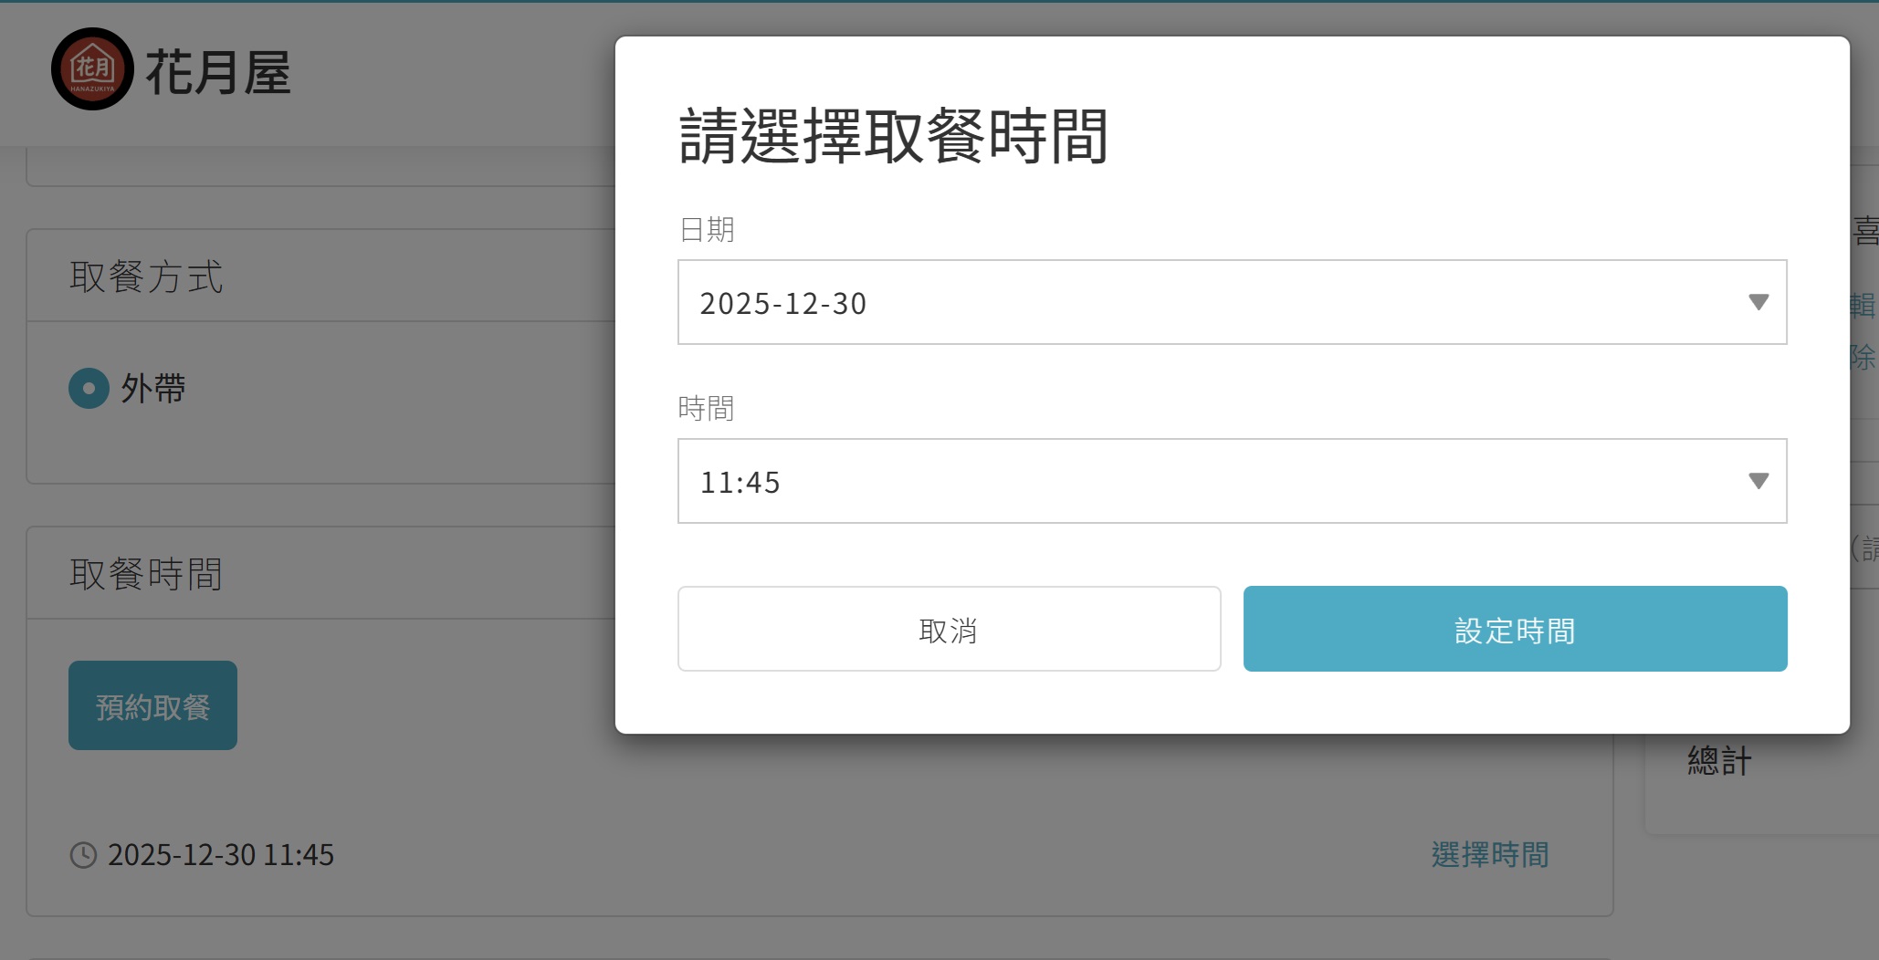Click the 時間 field label in dialog
The height and width of the screenshot is (960, 1879).
[x=706, y=408]
